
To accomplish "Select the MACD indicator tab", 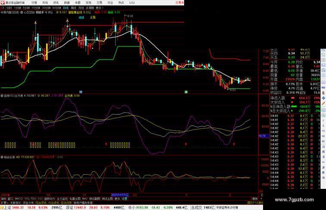I will (x=19, y=199).
